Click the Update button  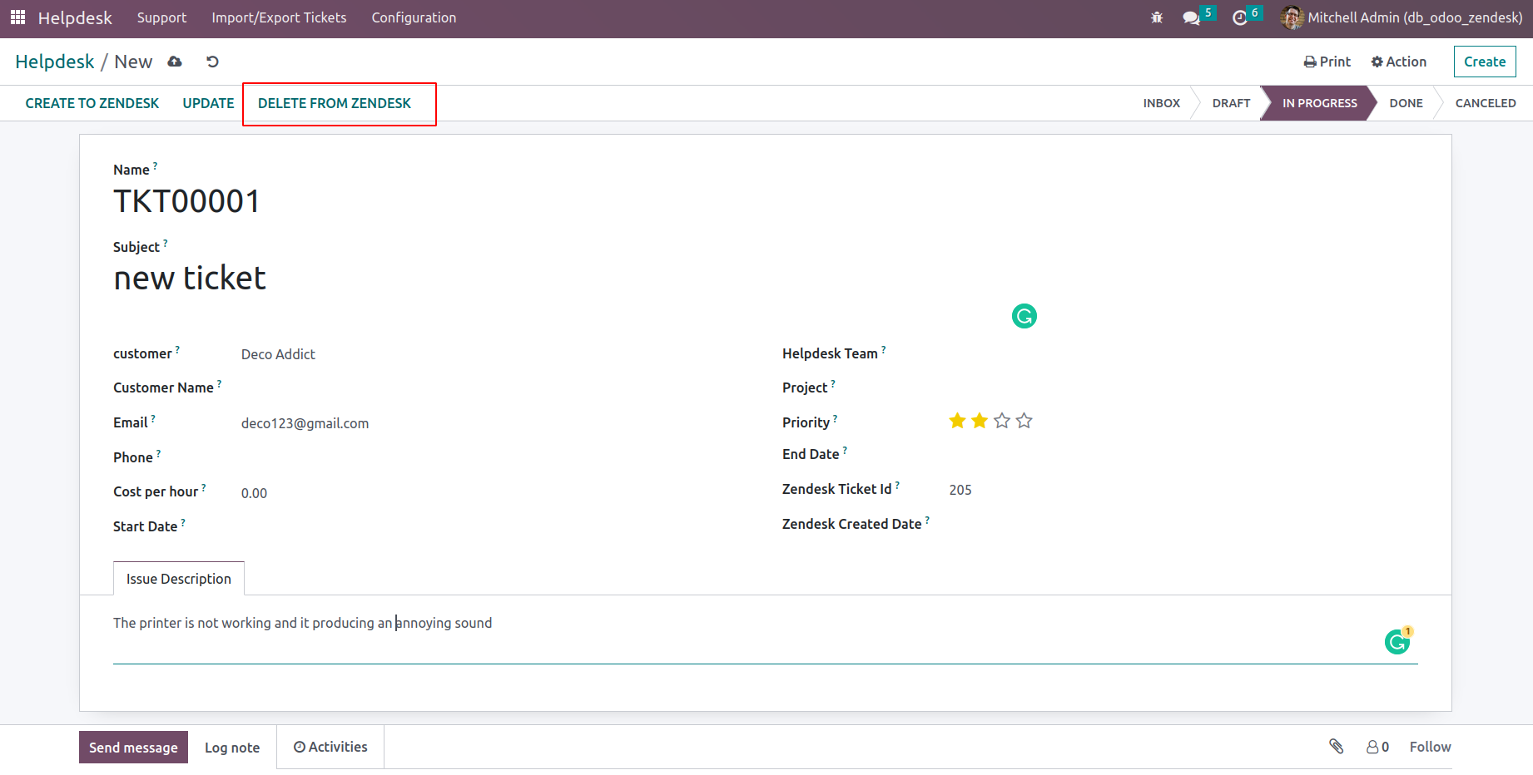pyautogui.click(x=208, y=103)
